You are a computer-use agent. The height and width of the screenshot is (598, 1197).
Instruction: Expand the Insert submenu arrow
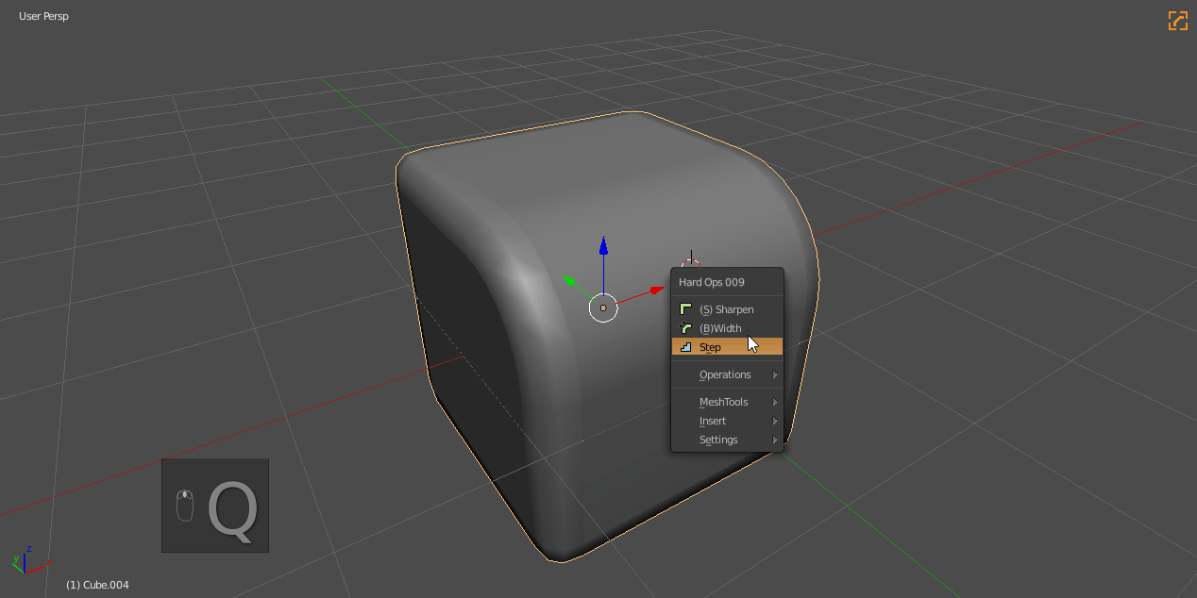pyautogui.click(x=775, y=421)
